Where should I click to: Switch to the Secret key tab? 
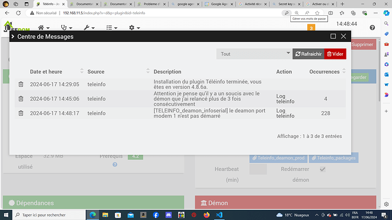tap(286, 4)
